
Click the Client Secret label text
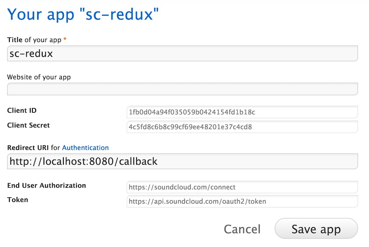[x=28, y=125]
